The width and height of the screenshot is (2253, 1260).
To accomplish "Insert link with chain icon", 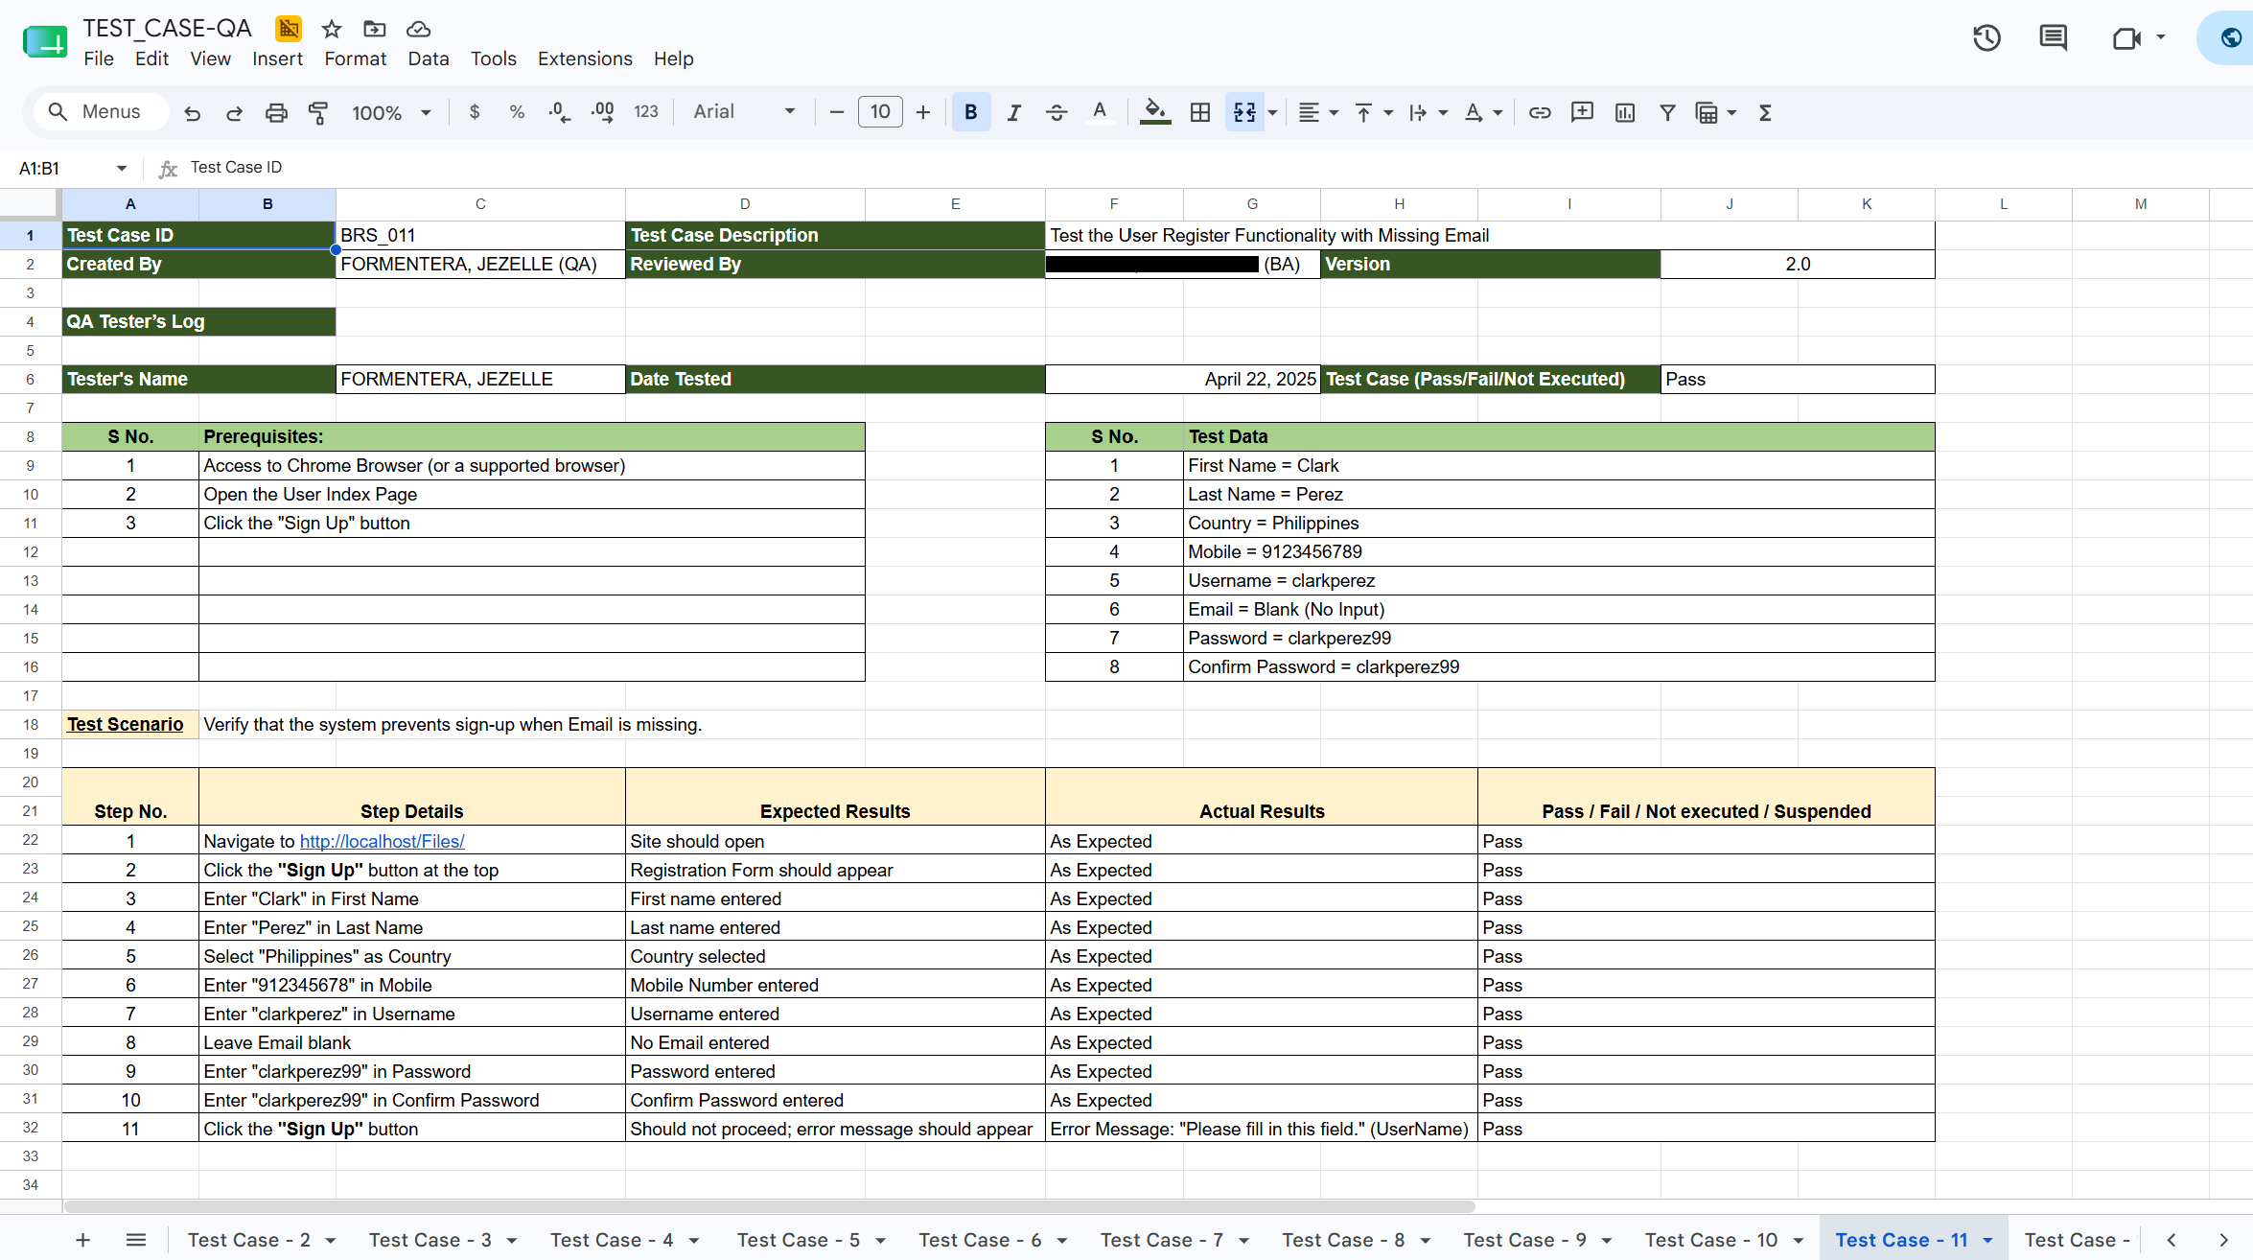I will [x=1540, y=113].
